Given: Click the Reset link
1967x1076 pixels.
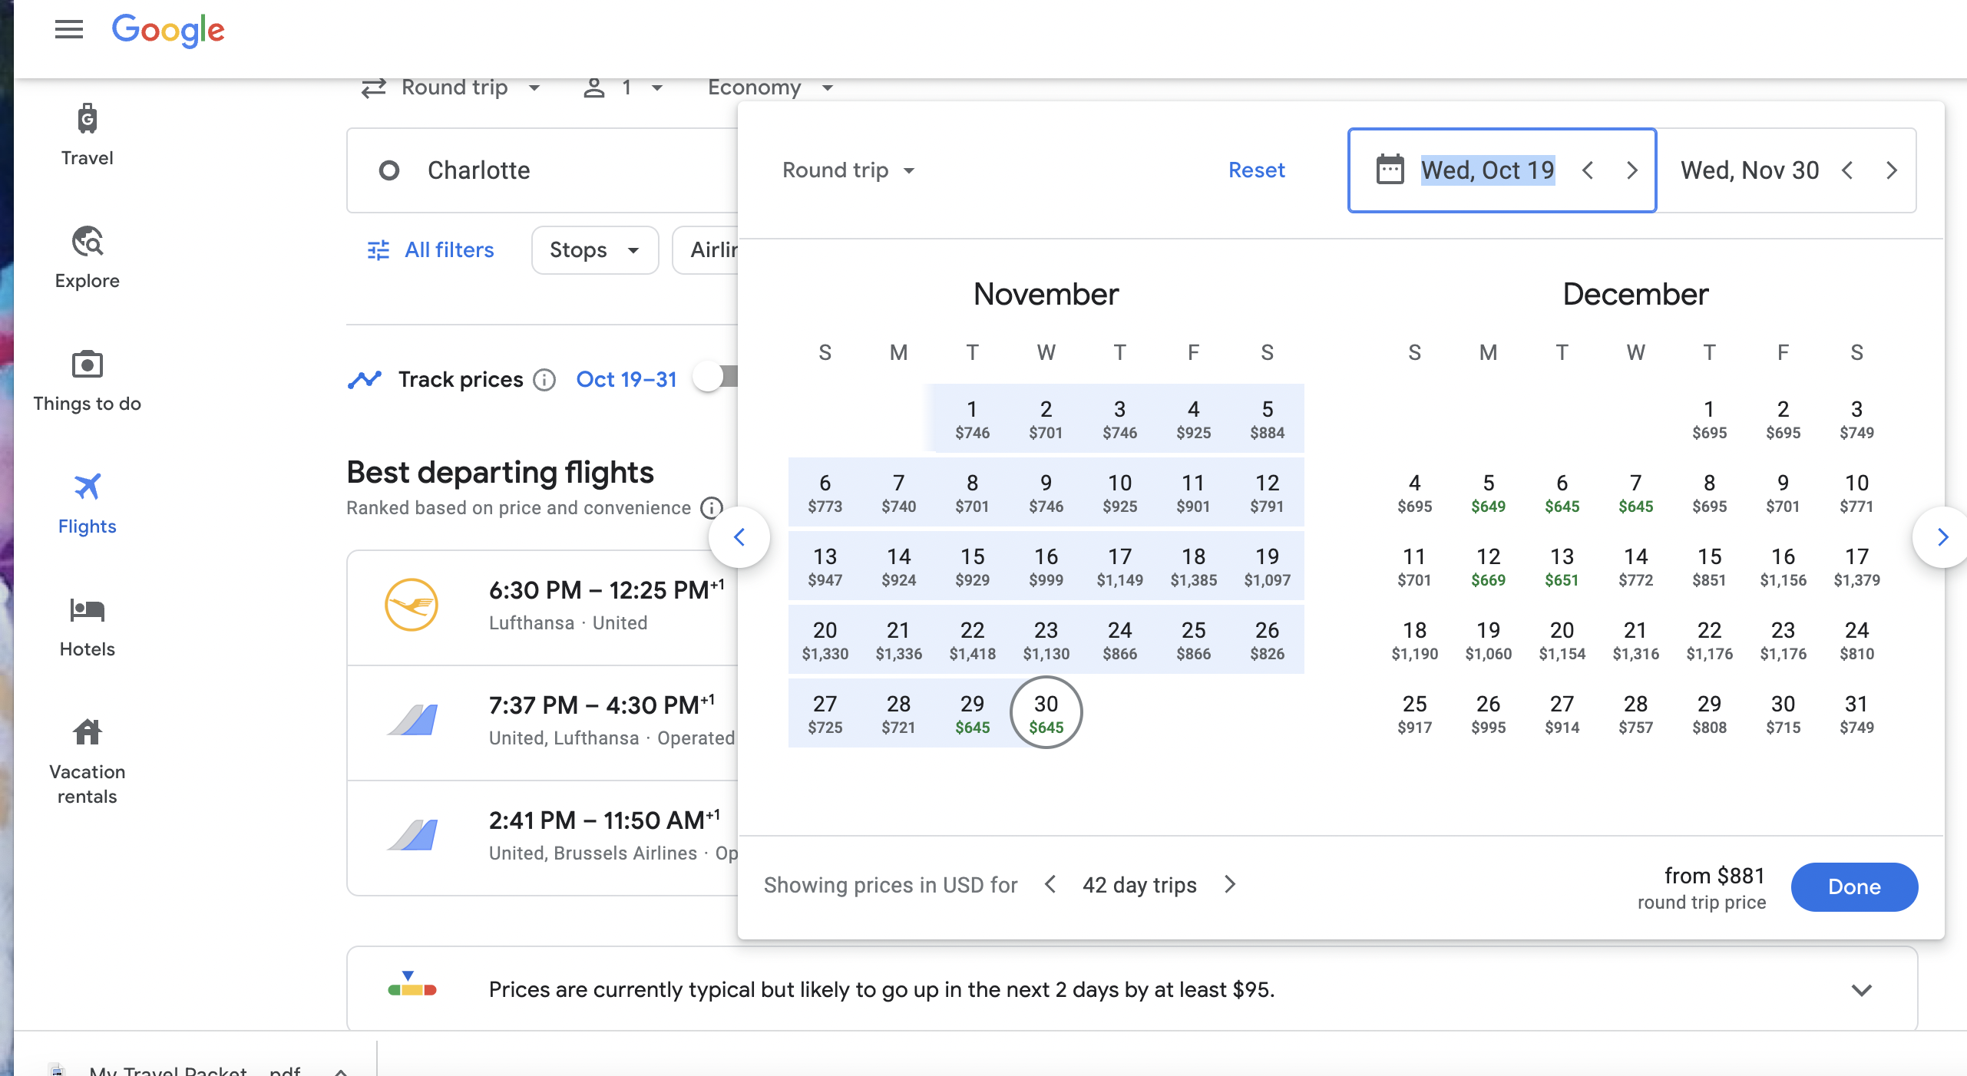Looking at the screenshot, I should pos(1256,170).
